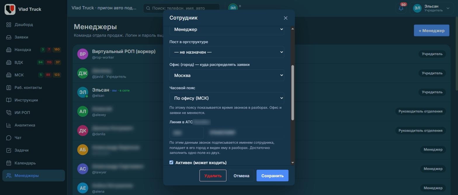Click the Находка orange 180 counter badge
Image resolution: width=458 pixels, height=195 pixels.
coord(57,50)
